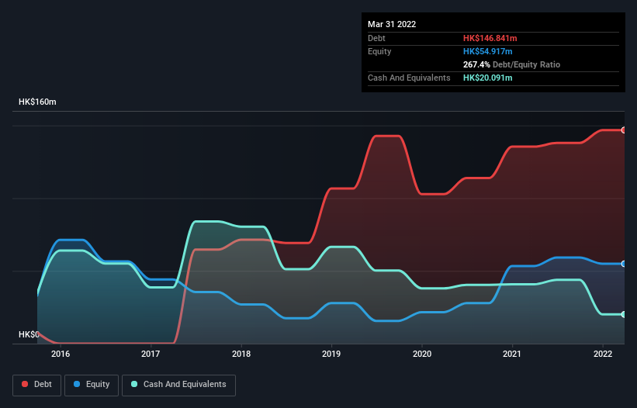Click the 2016 x-axis label
Screen dimensions: 637x408
point(61,354)
